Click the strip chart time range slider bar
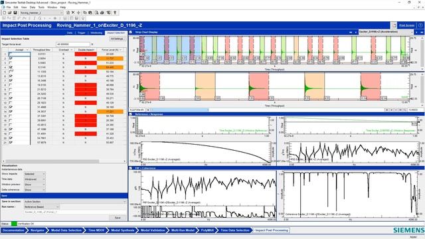This screenshot has height=239, width=425. point(179,110)
